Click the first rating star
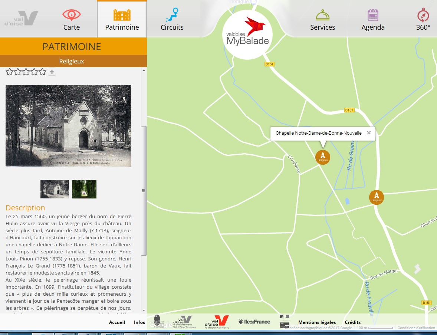The image size is (437, 335). pos(10,72)
